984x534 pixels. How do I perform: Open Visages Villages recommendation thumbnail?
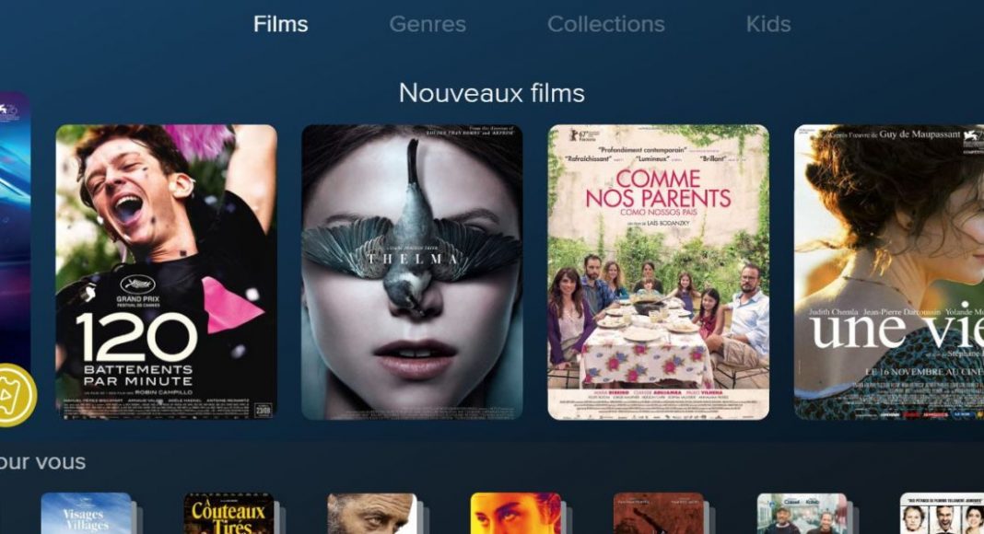(x=87, y=514)
